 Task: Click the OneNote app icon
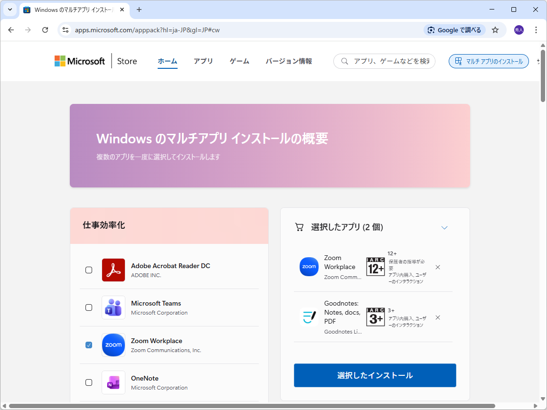click(x=113, y=382)
